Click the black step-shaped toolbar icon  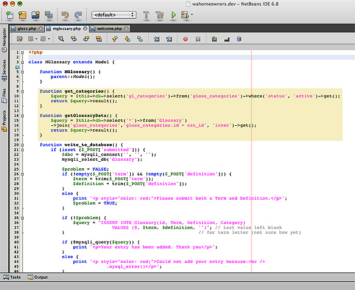pyautogui.click(x=227, y=40)
